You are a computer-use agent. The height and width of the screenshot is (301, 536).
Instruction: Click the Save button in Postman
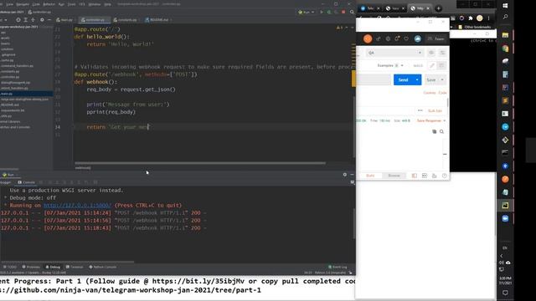pos(431,79)
